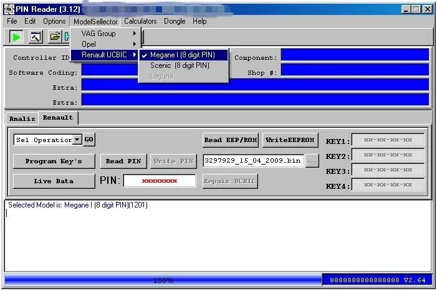Click the ModelSellector menu
The image size is (437, 291).
(95, 21)
